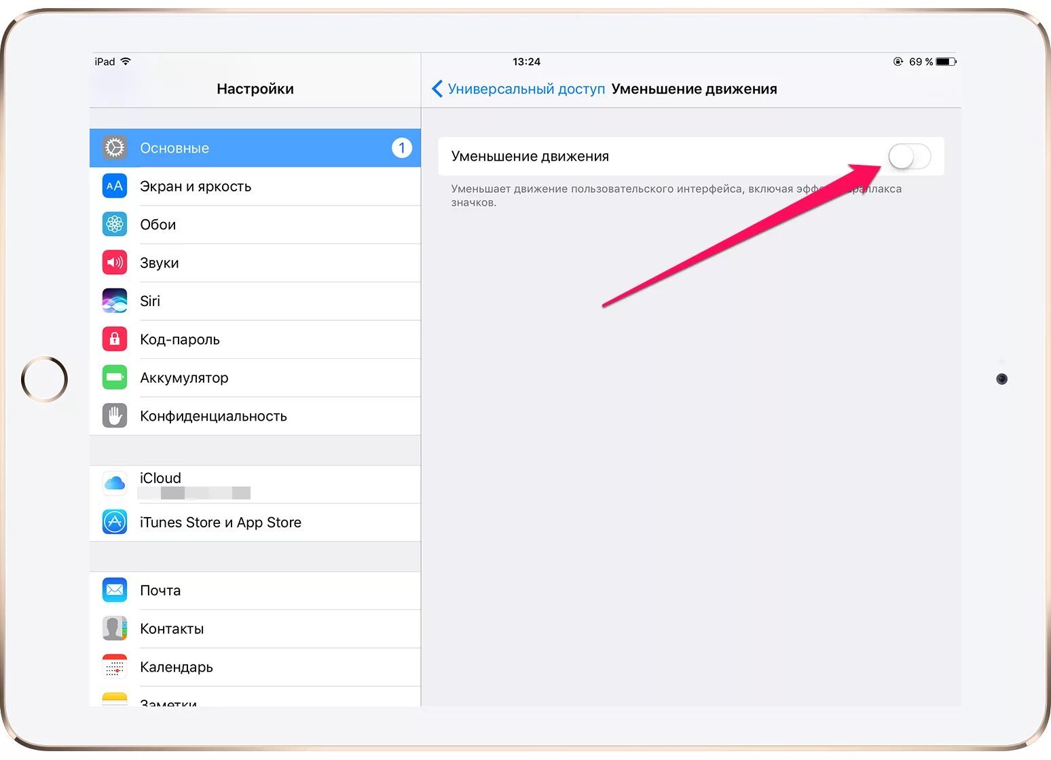
Task: Tap the Конфиденциальность hand icon
Action: pos(115,416)
